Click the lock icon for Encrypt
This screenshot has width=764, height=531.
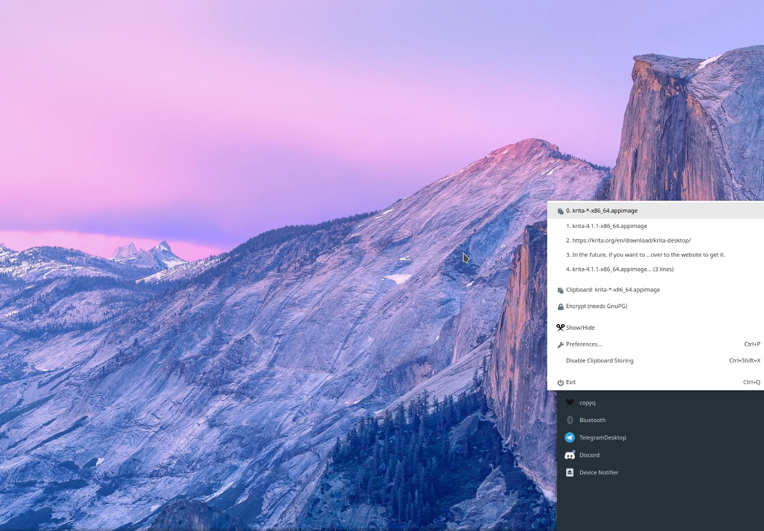click(560, 307)
